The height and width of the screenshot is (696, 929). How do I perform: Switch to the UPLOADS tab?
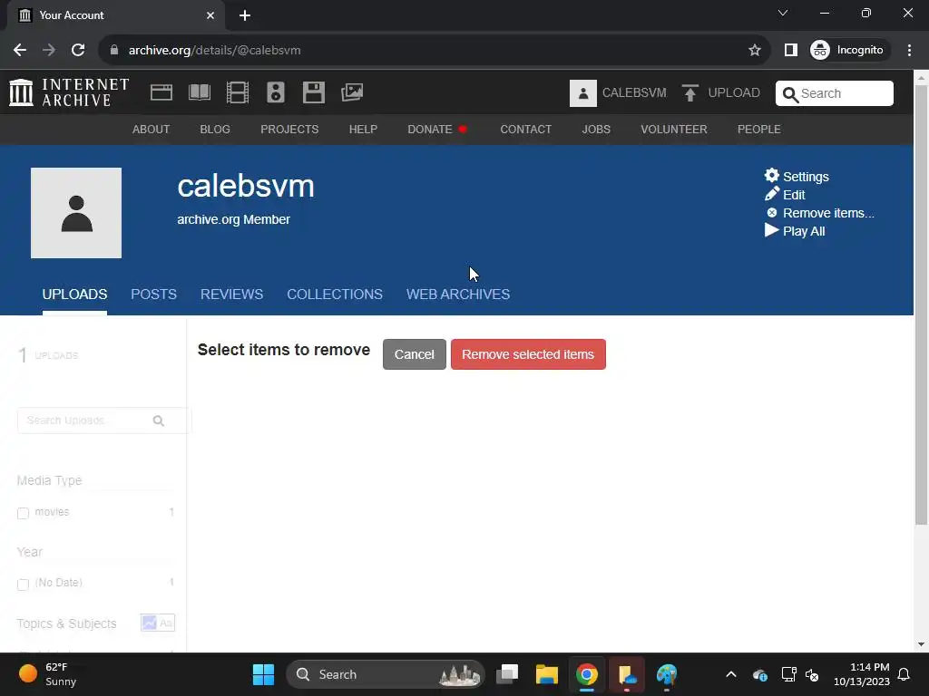point(74,295)
